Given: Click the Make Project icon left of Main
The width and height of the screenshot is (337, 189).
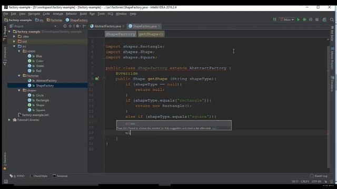Looking at the screenshot, I should click(274, 20).
